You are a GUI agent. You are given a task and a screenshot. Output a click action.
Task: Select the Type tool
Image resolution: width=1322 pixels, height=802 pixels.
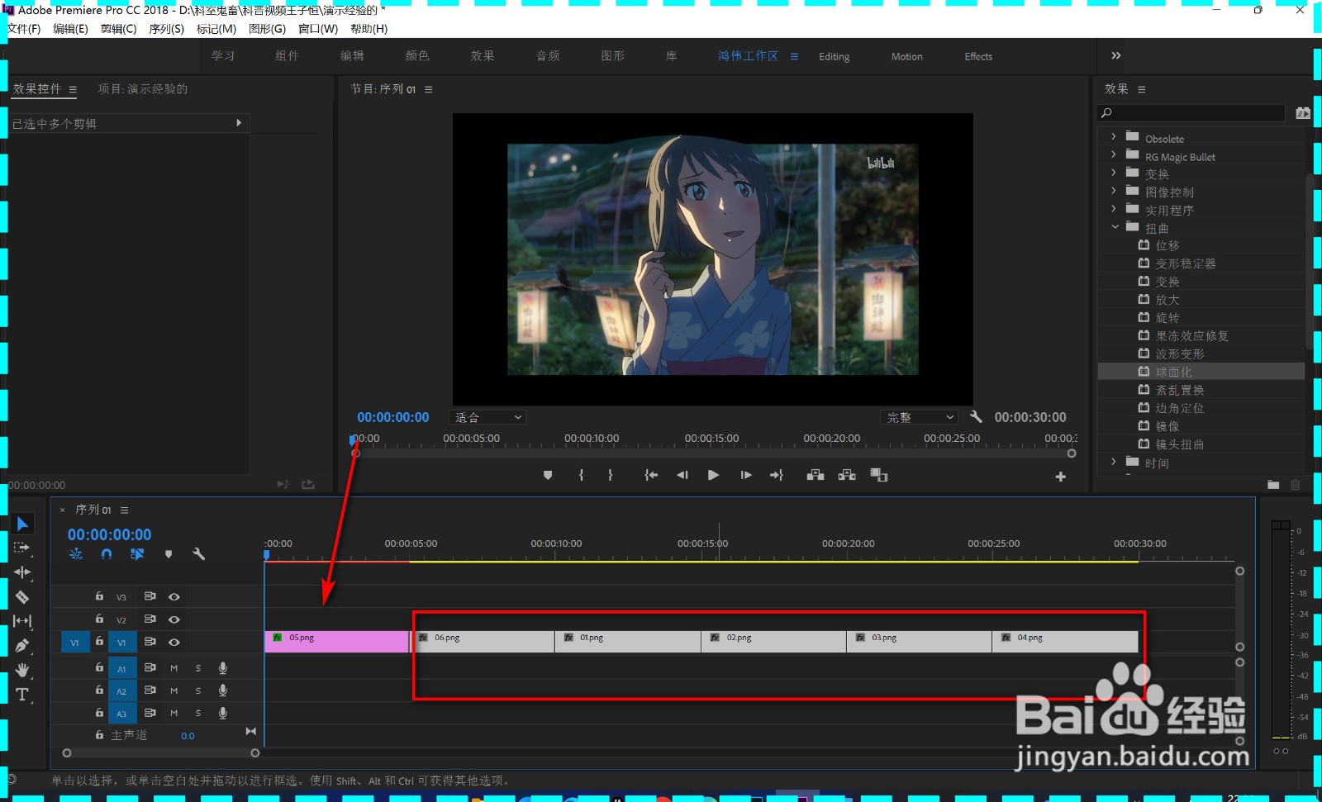point(22,695)
